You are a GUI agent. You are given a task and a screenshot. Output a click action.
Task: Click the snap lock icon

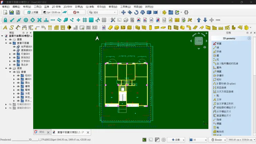6,20
